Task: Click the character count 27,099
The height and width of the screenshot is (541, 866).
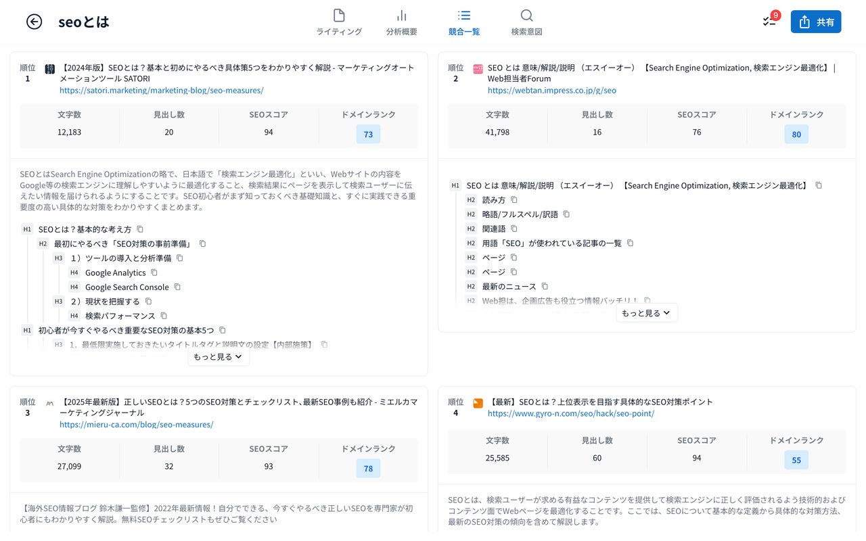Action: click(69, 467)
